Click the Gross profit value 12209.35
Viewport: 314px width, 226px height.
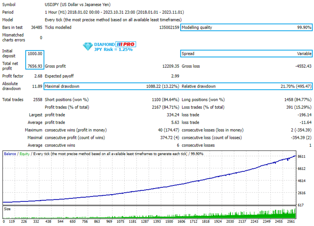click(x=171, y=66)
